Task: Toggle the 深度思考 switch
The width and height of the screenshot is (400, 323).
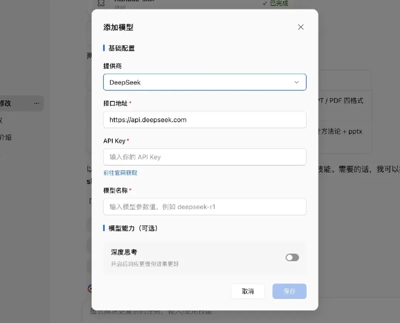Action: click(292, 257)
